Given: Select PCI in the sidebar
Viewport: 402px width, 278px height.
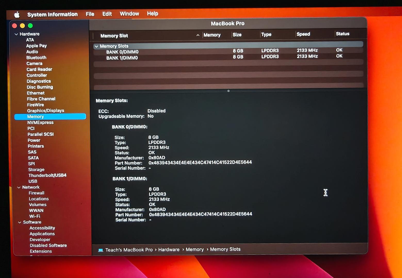Looking at the screenshot, I should coord(31,128).
